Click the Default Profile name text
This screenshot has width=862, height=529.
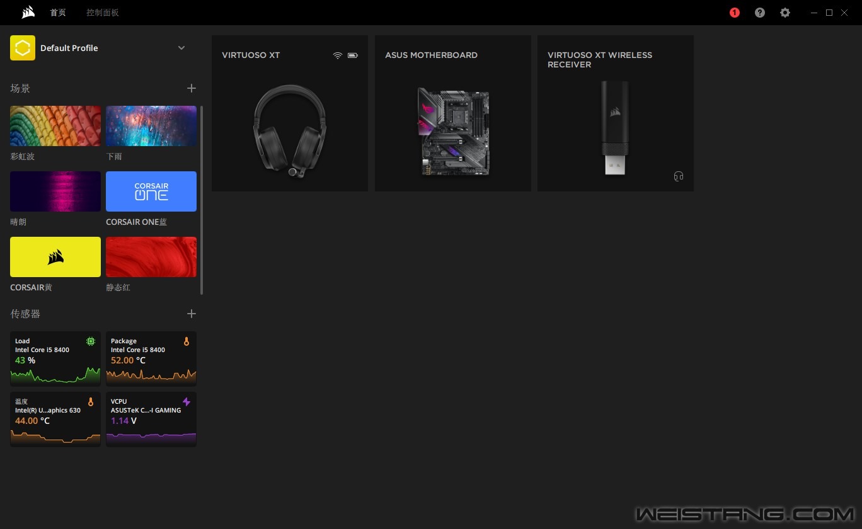69,48
